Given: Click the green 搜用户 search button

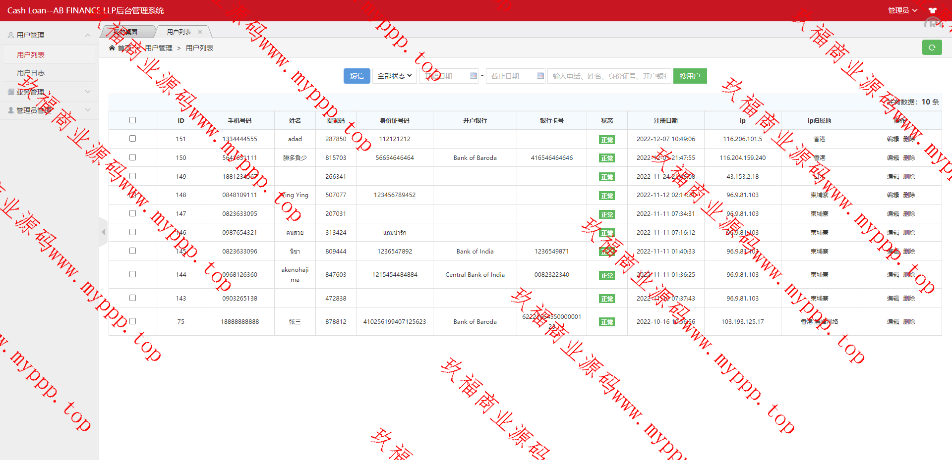Looking at the screenshot, I should tap(690, 76).
